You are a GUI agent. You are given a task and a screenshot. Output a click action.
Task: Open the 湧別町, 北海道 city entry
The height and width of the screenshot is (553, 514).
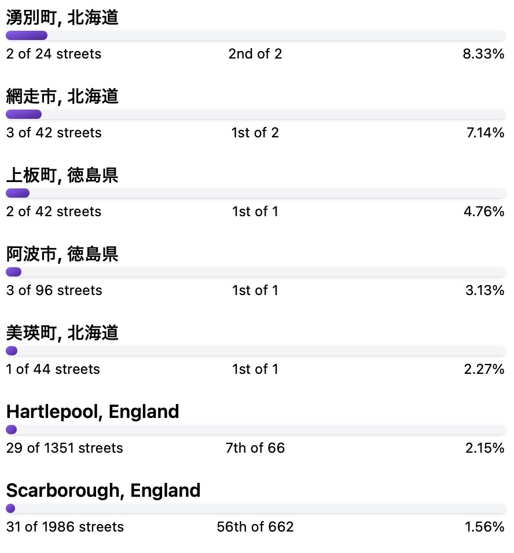(63, 17)
